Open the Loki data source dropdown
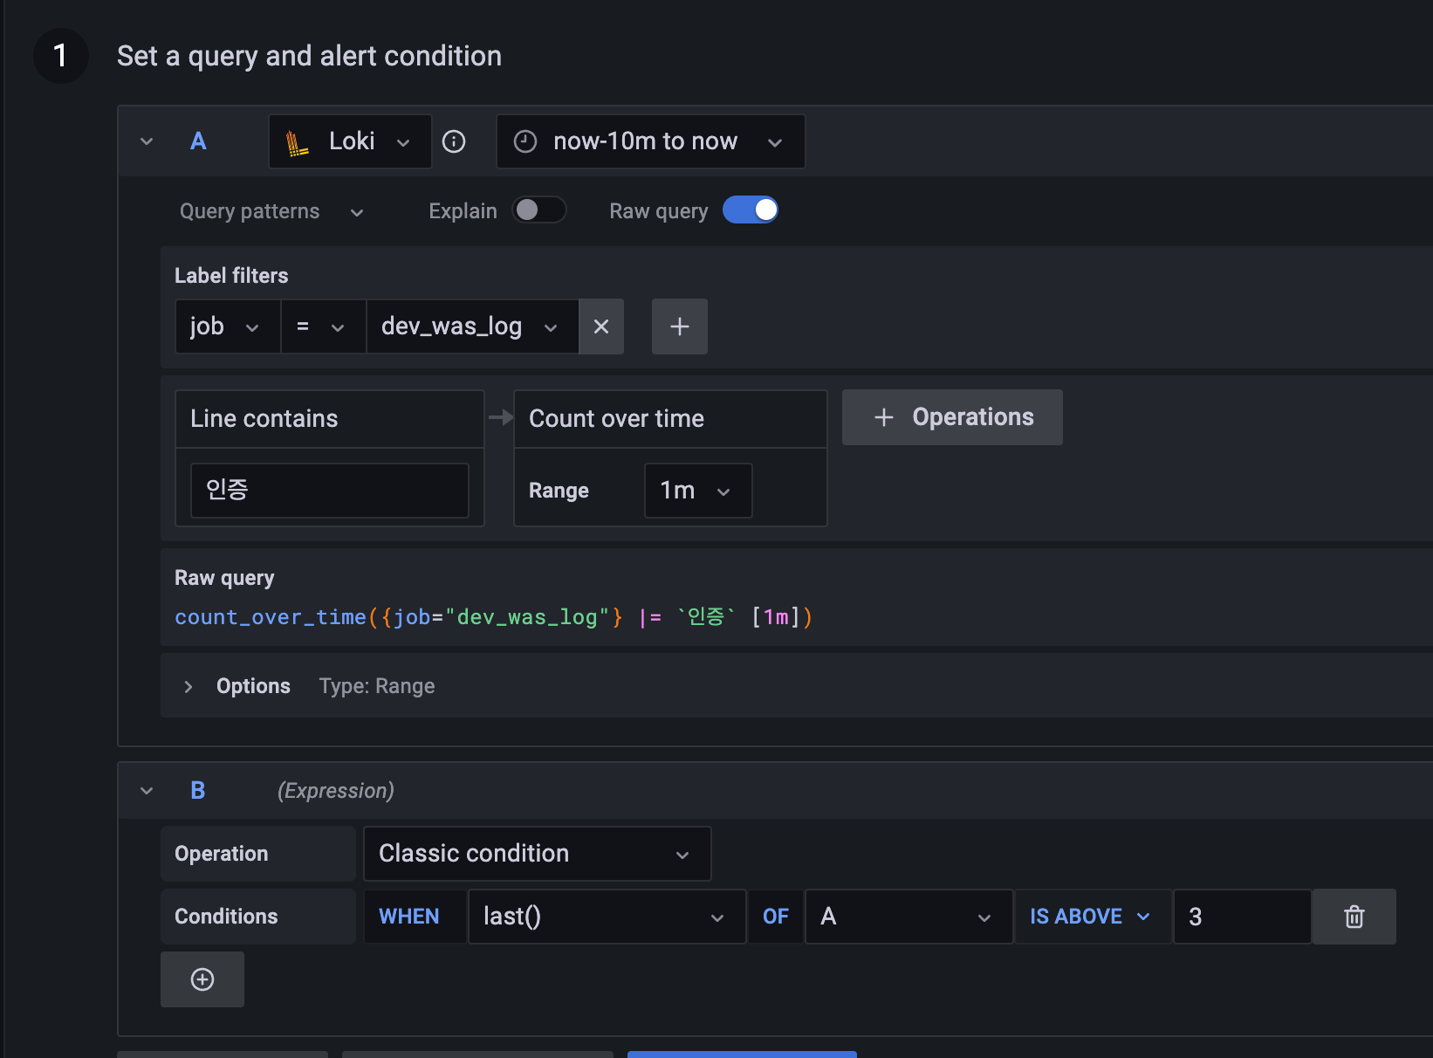Screen dimensions: 1433x1058 350,141
